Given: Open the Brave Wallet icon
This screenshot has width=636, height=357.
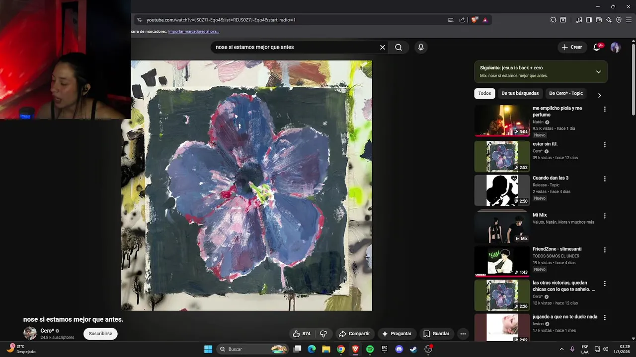Looking at the screenshot, I should click(x=599, y=20).
